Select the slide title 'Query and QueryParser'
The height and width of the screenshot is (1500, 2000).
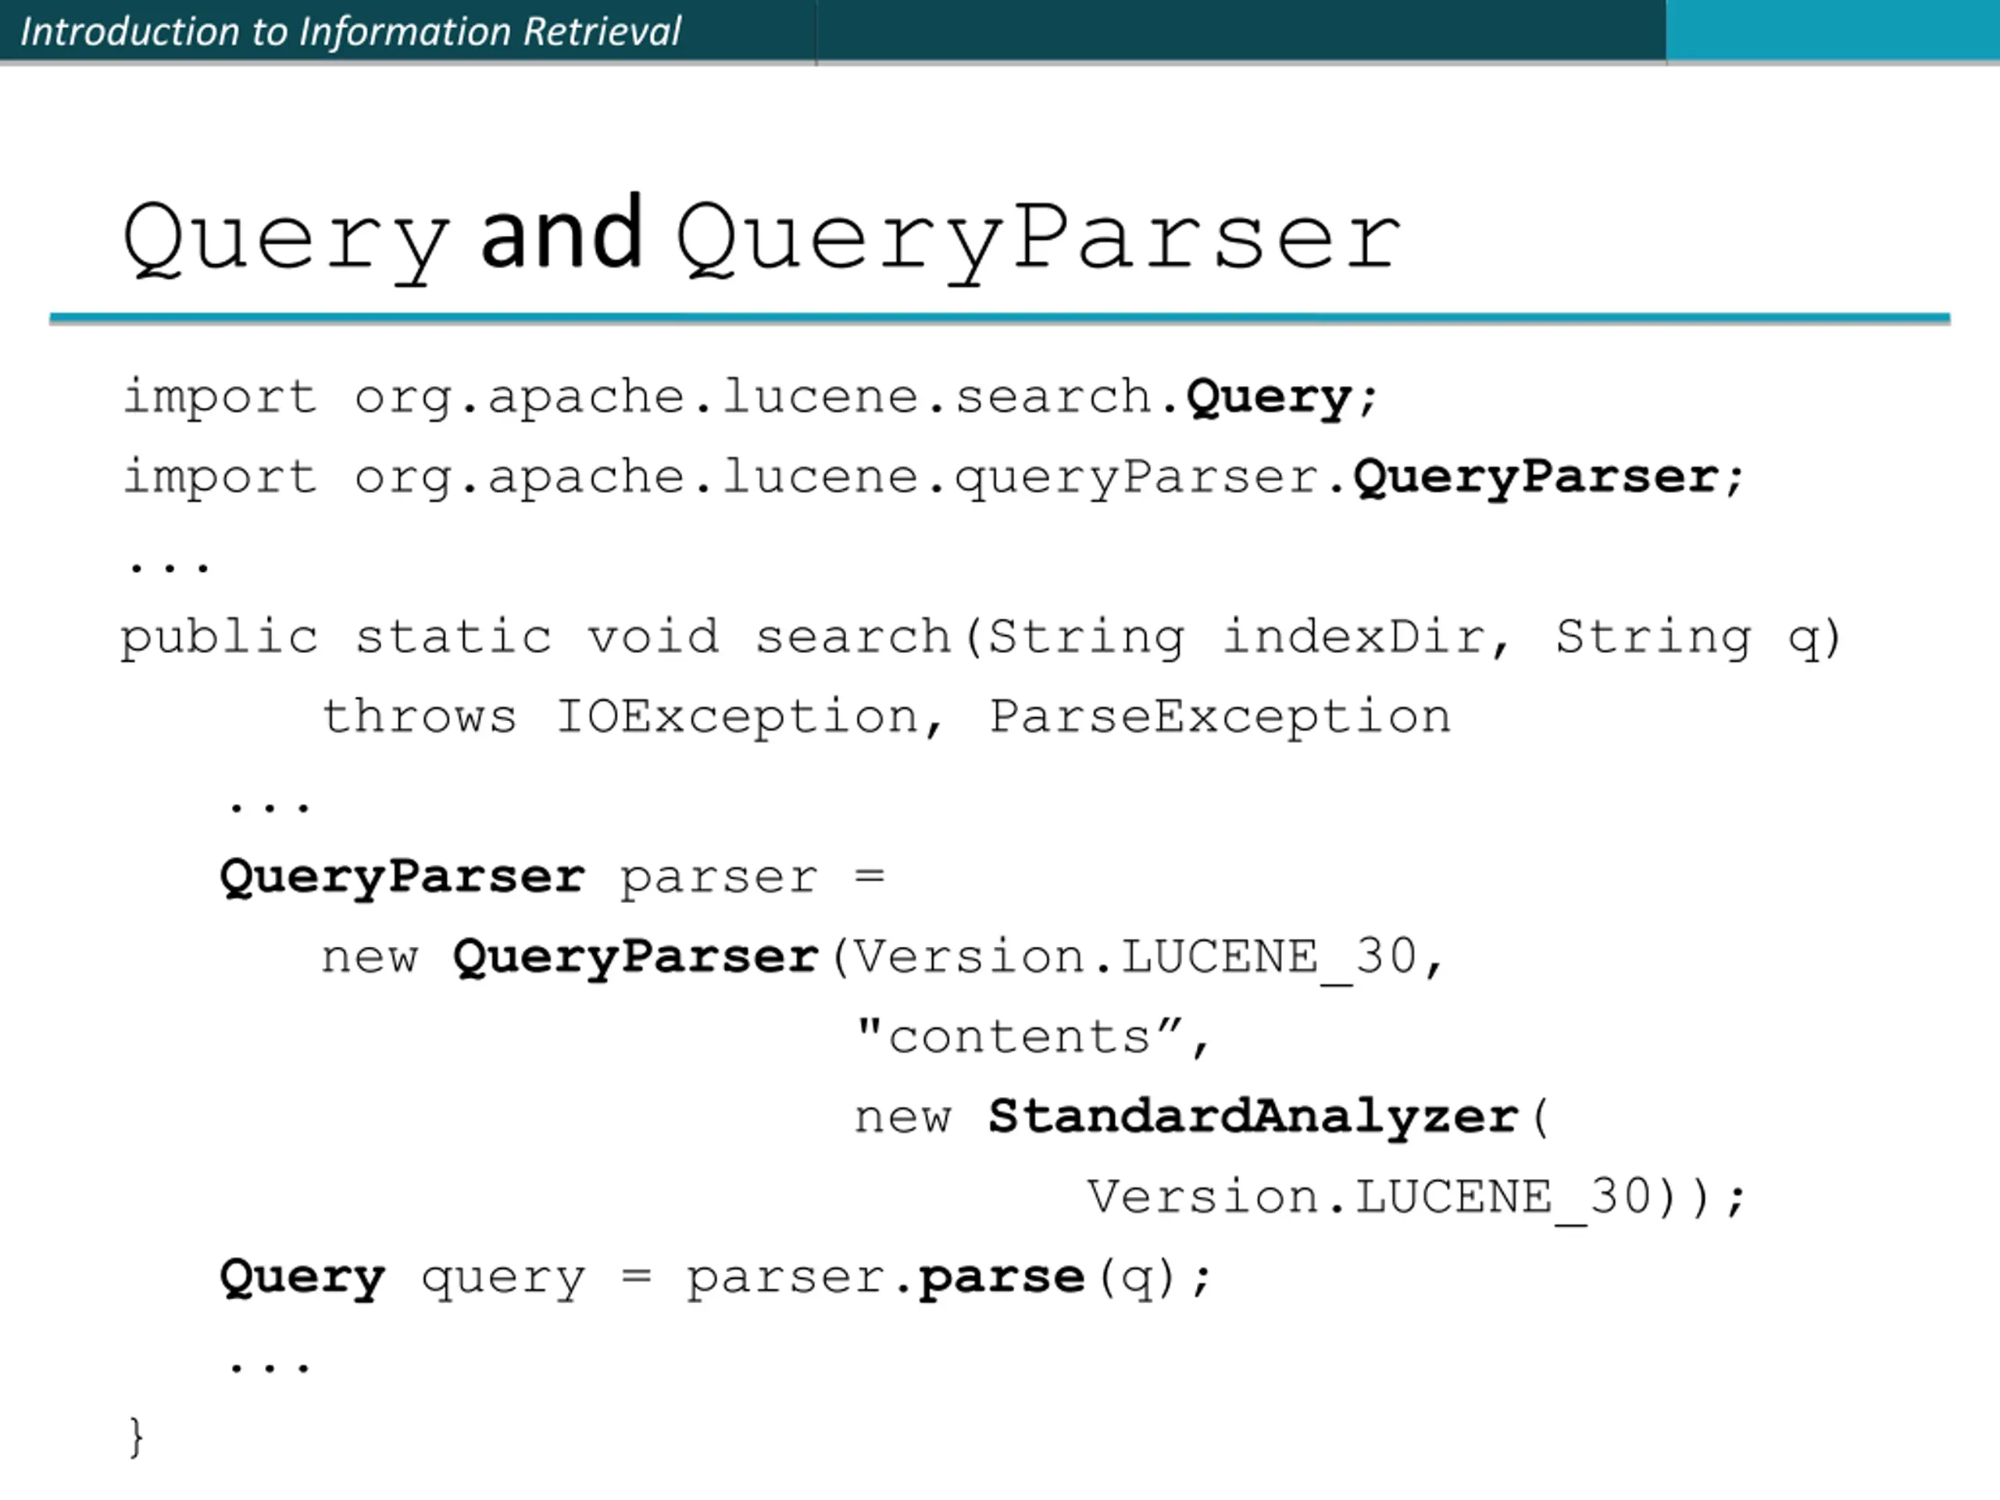point(762,239)
